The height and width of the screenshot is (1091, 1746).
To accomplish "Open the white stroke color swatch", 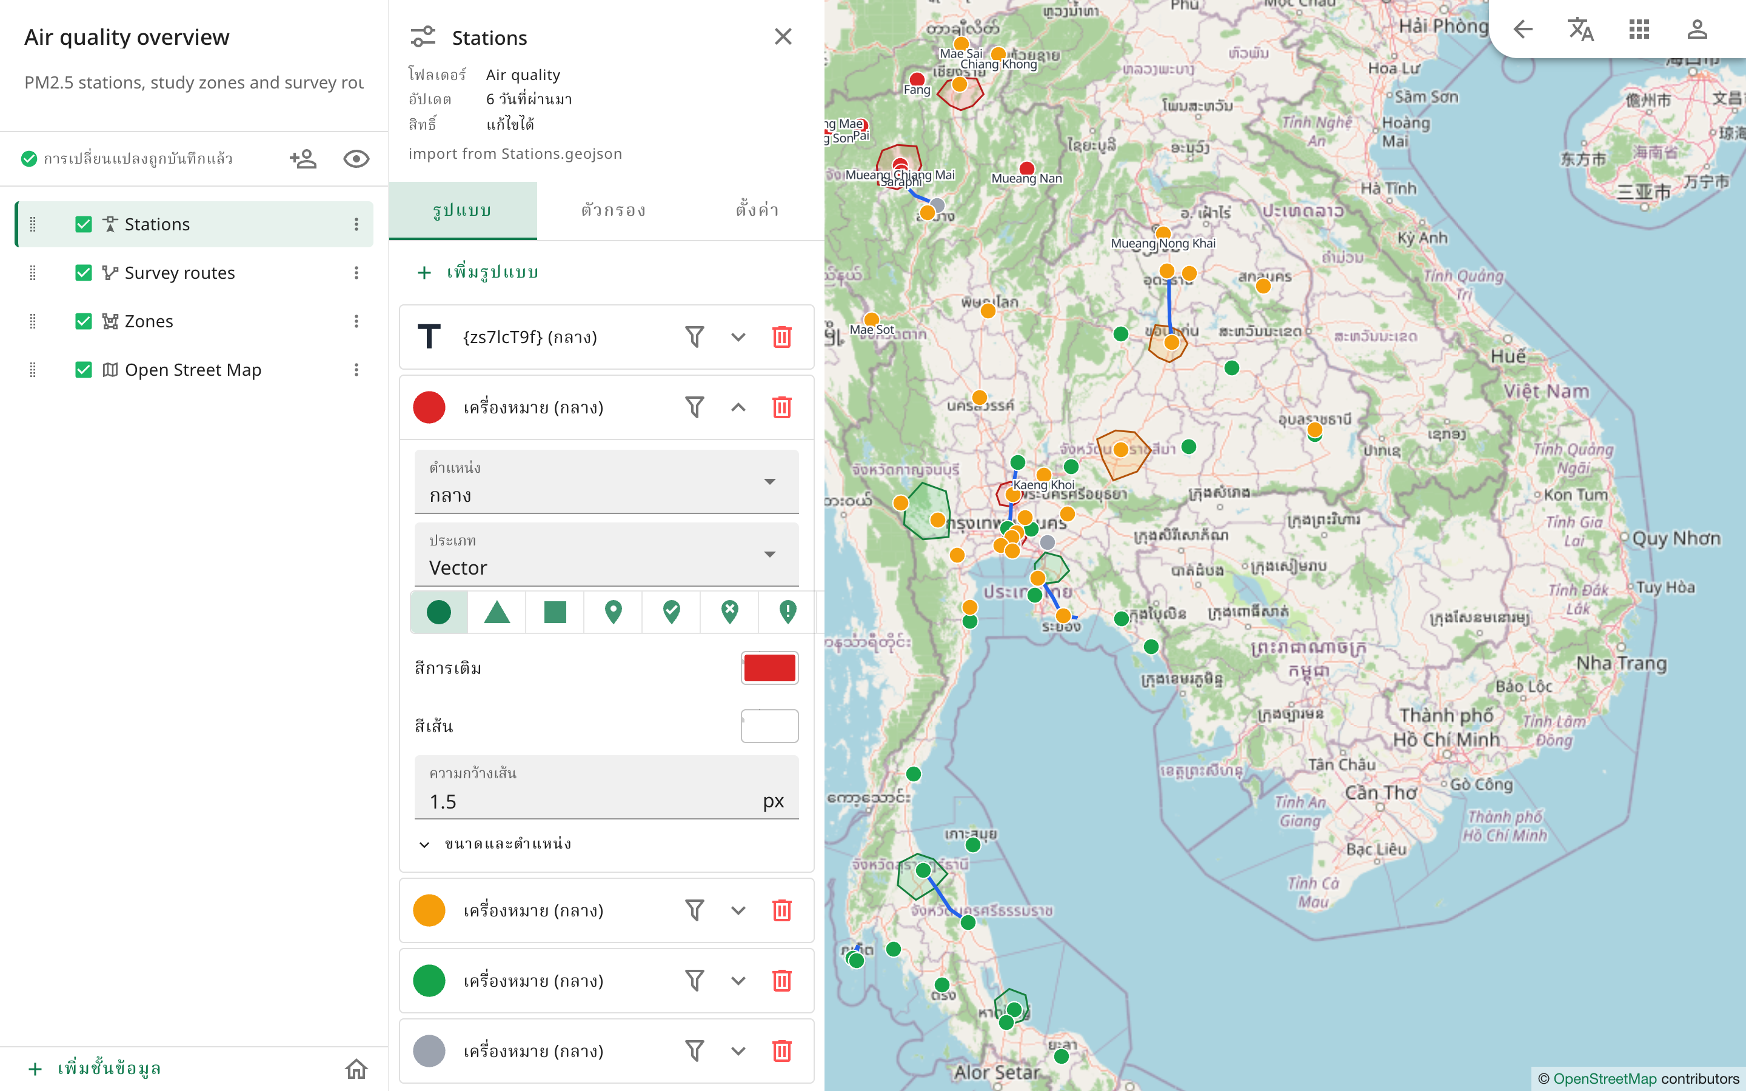I will coord(770,726).
